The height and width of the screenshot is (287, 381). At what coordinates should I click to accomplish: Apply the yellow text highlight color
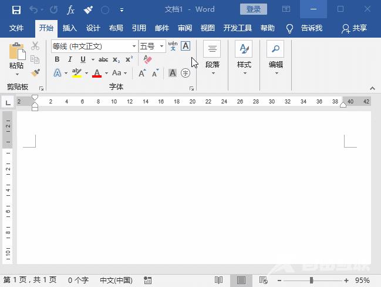(x=77, y=73)
